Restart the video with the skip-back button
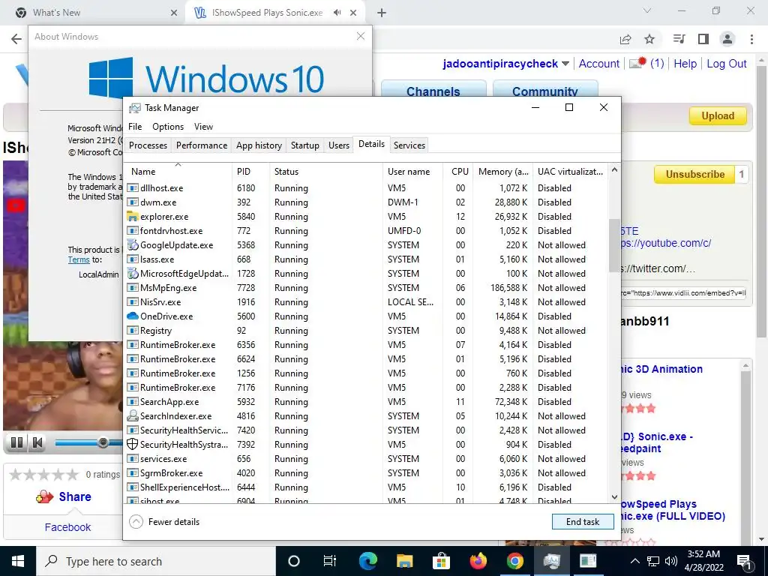 pos(37,442)
